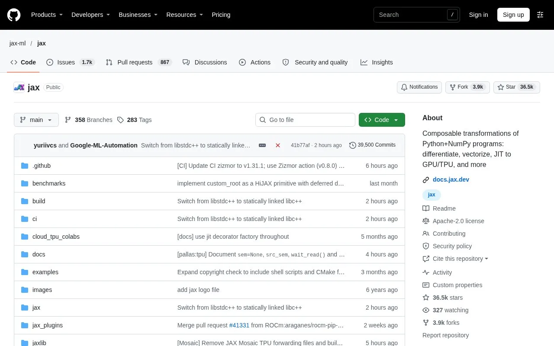Open the docs.jax.dev website link
This screenshot has width=554, height=346.
451,179
